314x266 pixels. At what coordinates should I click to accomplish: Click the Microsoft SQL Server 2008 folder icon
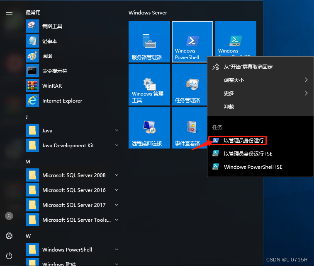(32, 175)
